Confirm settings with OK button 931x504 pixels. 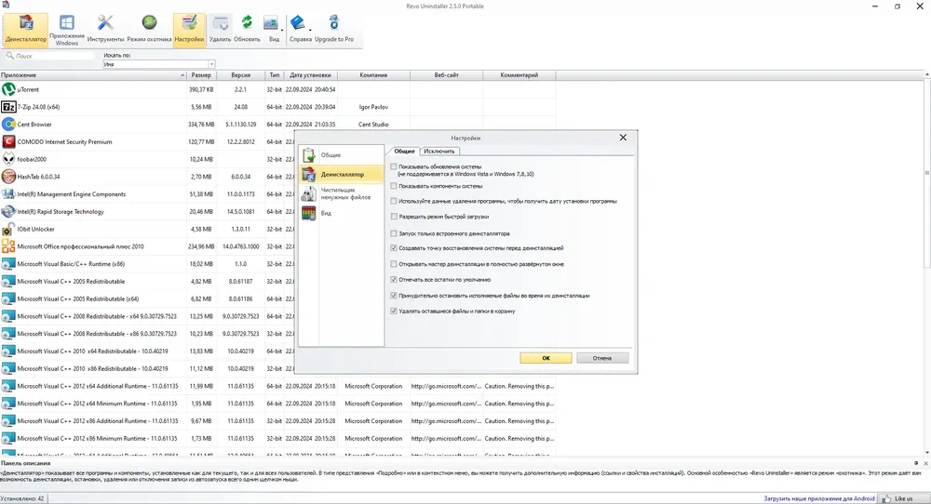(x=546, y=358)
